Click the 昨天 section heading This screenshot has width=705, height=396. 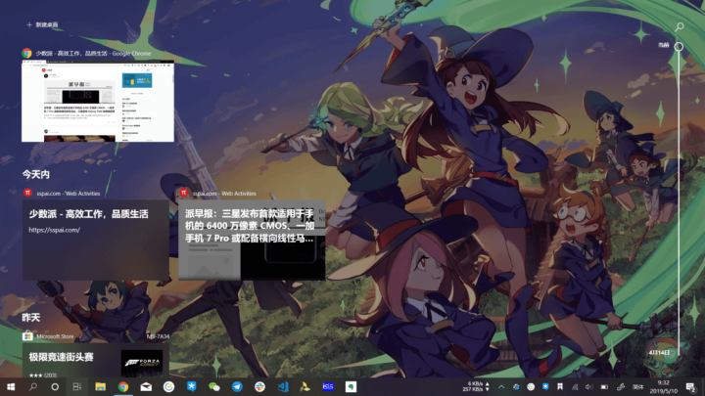coord(31,318)
